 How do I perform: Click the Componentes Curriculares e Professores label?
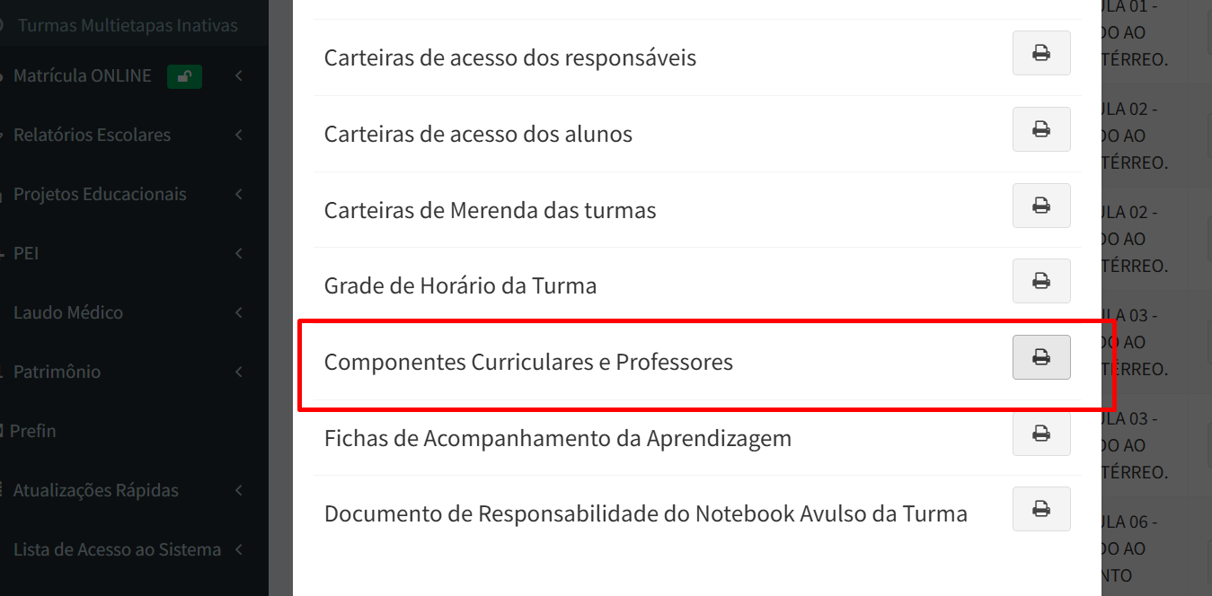(x=528, y=363)
